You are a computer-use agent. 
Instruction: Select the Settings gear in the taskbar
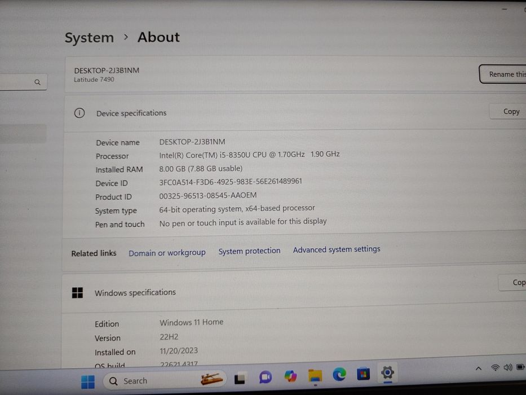387,372
